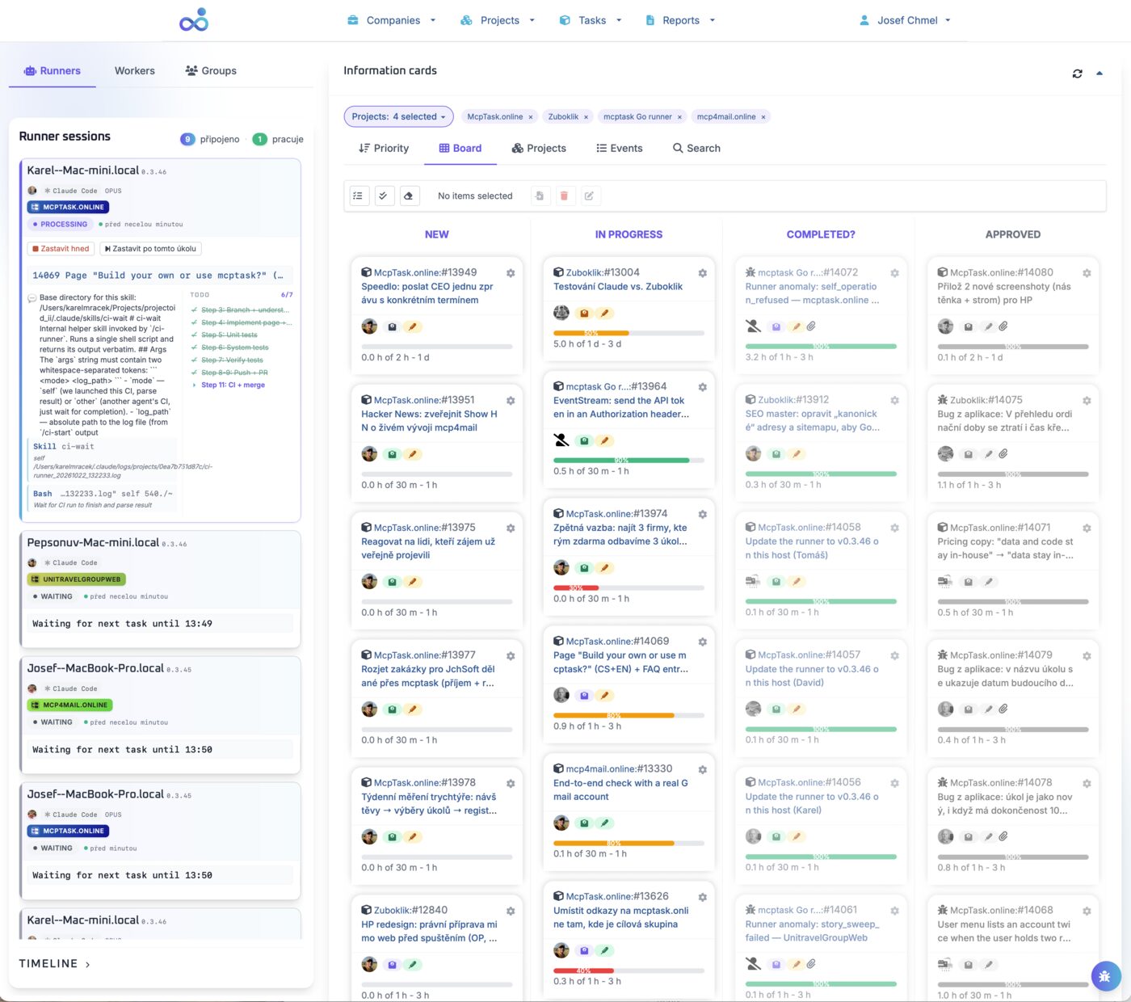Click the eraser clear-selection icon in board toolbar
The image size is (1131, 1002).
409,196
